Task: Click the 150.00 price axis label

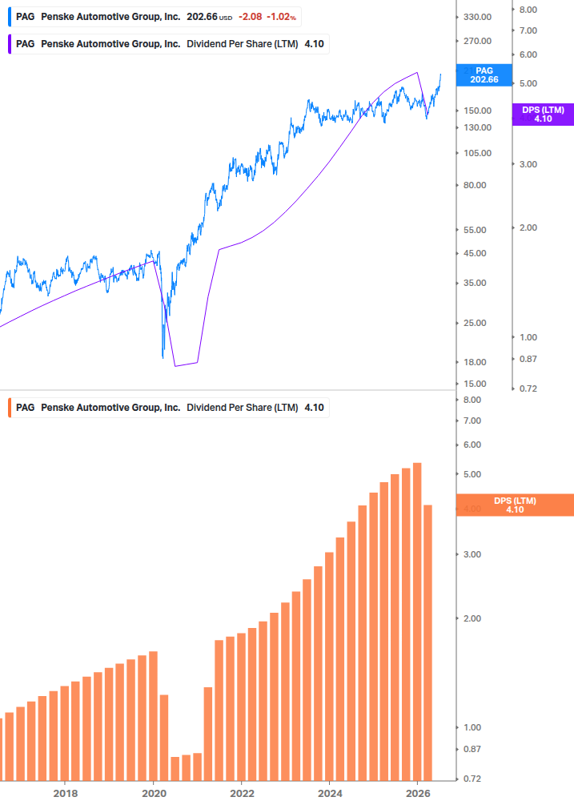Action: tap(477, 111)
